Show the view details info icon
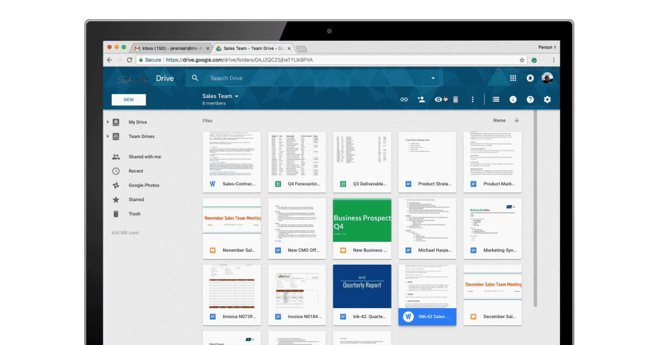 [x=513, y=100]
